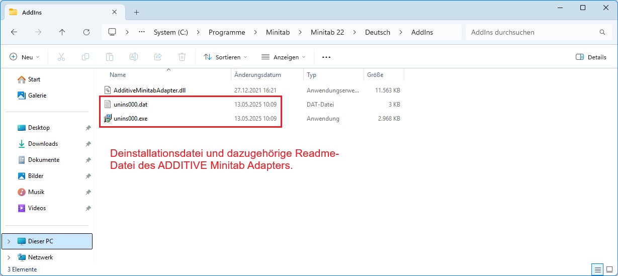Switch to large thumbnails view icon
The height and width of the screenshot is (276, 618).
point(609,269)
